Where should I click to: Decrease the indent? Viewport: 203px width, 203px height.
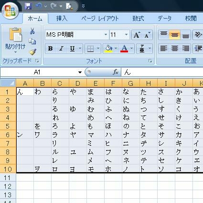coord(198,49)
